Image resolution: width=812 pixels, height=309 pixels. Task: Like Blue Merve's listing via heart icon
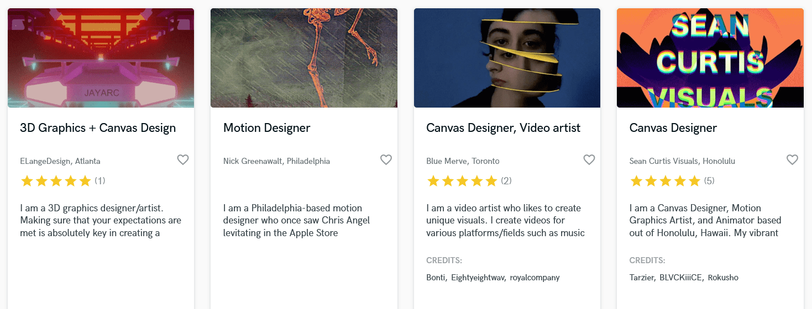click(589, 160)
